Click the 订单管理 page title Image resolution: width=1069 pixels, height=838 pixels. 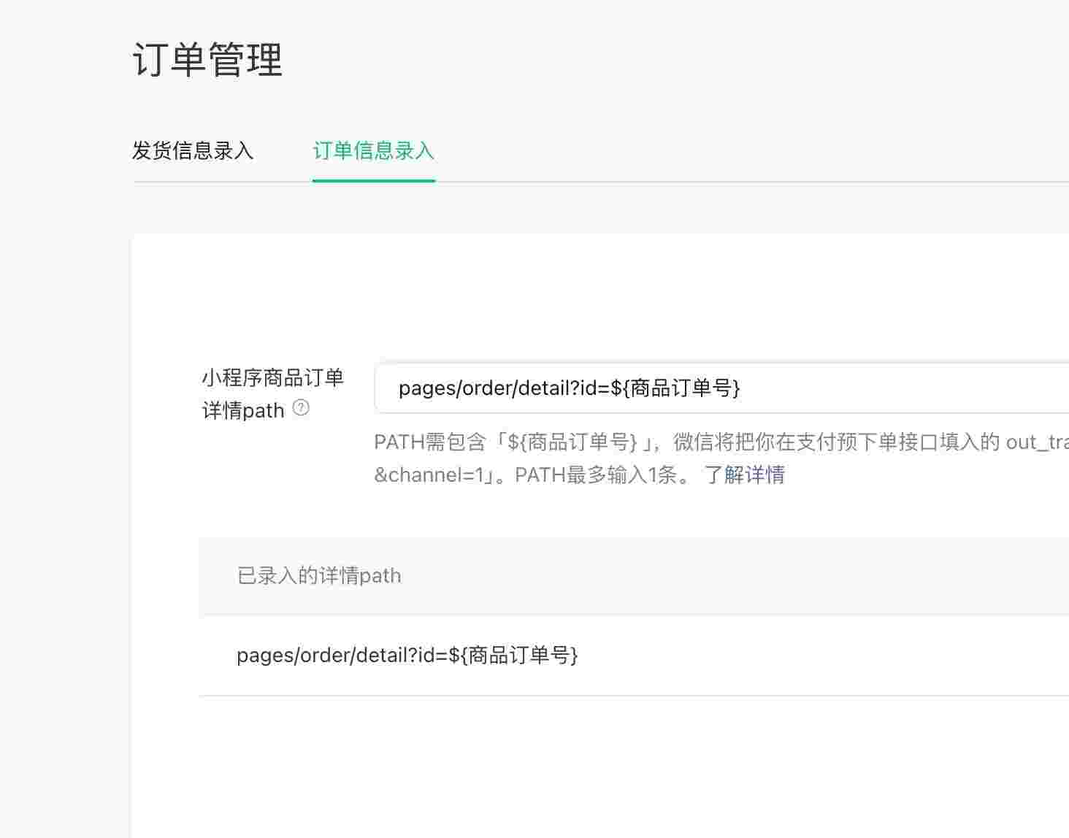point(207,60)
